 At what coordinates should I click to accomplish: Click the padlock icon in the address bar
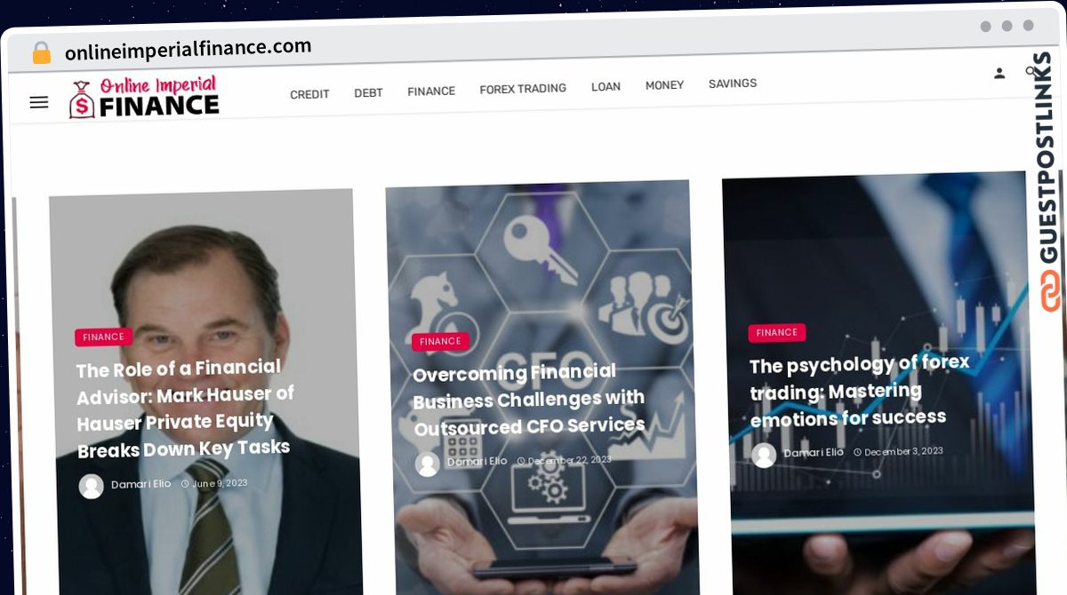coord(42,53)
